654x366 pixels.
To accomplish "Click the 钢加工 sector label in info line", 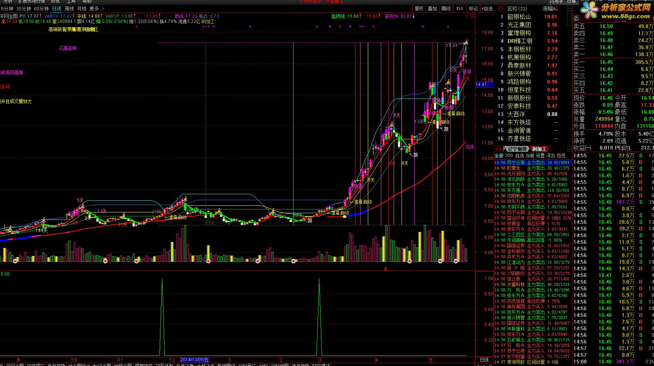I will tap(208, 21).
